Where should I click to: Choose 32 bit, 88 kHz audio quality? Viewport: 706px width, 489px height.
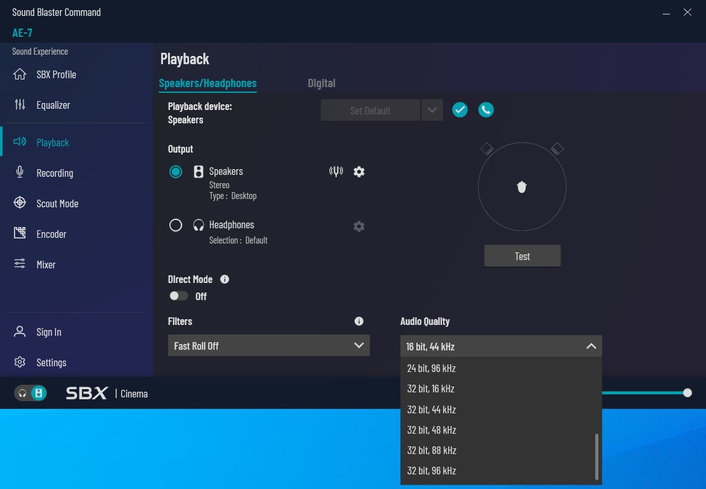coord(498,450)
